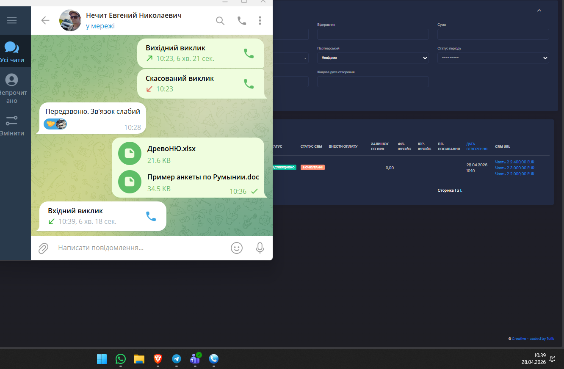Download the ДревоНЮ.xlsx file
The height and width of the screenshot is (369, 564).
point(130,154)
